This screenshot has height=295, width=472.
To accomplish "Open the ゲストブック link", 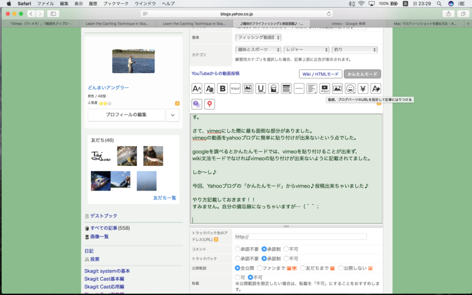I will point(104,216).
